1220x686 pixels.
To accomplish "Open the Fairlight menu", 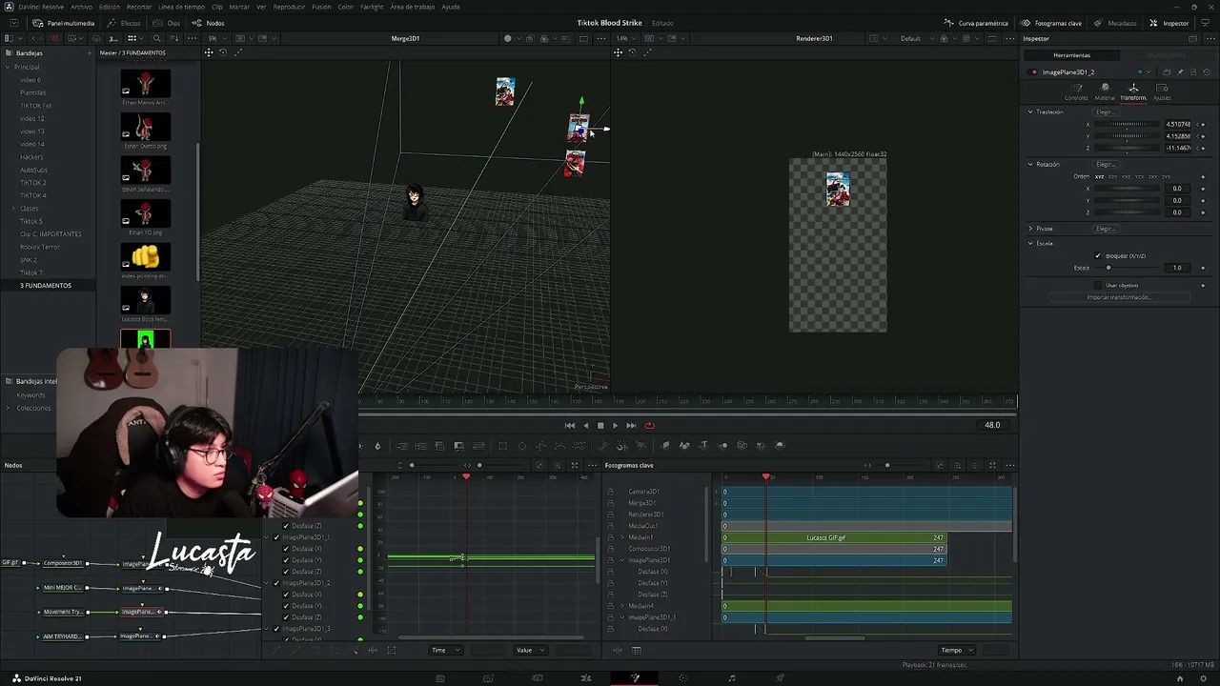I will [372, 7].
